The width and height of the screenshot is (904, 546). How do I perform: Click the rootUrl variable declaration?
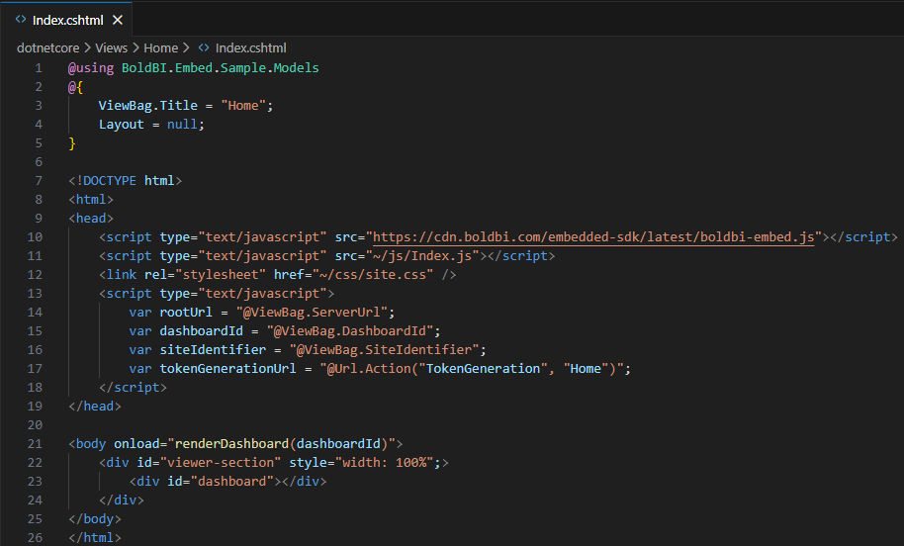[x=186, y=313]
